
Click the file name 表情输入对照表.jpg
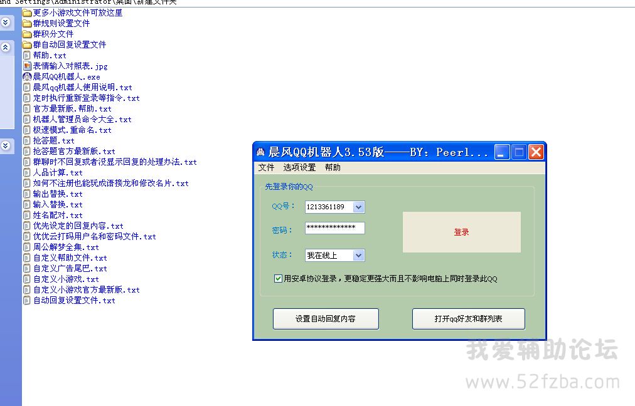pos(70,66)
